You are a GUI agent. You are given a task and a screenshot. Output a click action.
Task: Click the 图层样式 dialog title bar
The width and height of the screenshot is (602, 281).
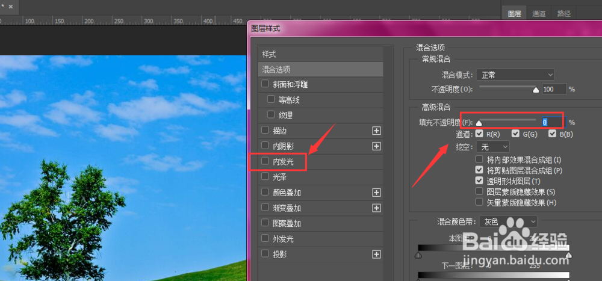(424, 28)
